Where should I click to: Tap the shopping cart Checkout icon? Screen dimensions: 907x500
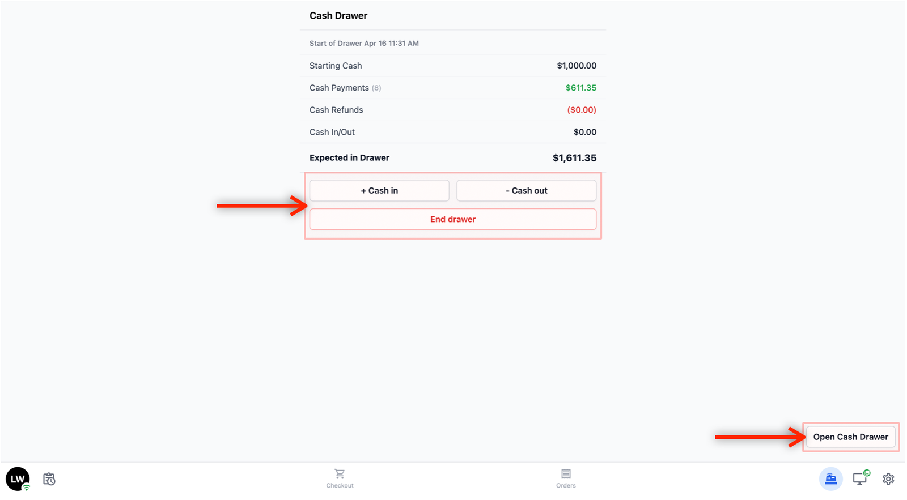point(340,474)
